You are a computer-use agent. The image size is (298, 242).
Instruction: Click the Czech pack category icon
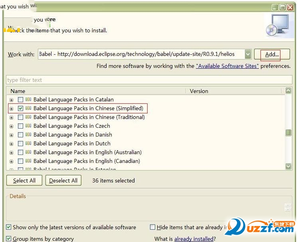pos(28,125)
